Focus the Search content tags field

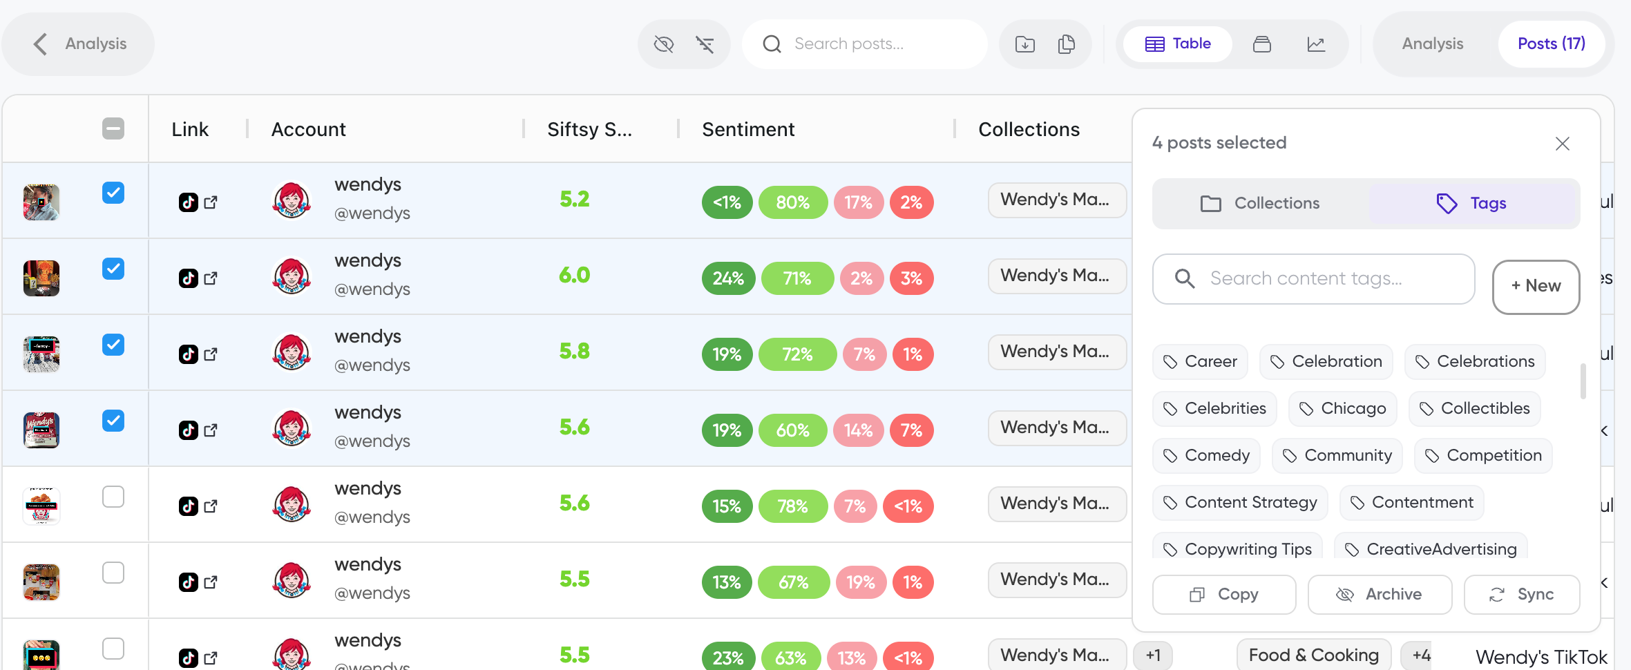tap(1314, 279)
